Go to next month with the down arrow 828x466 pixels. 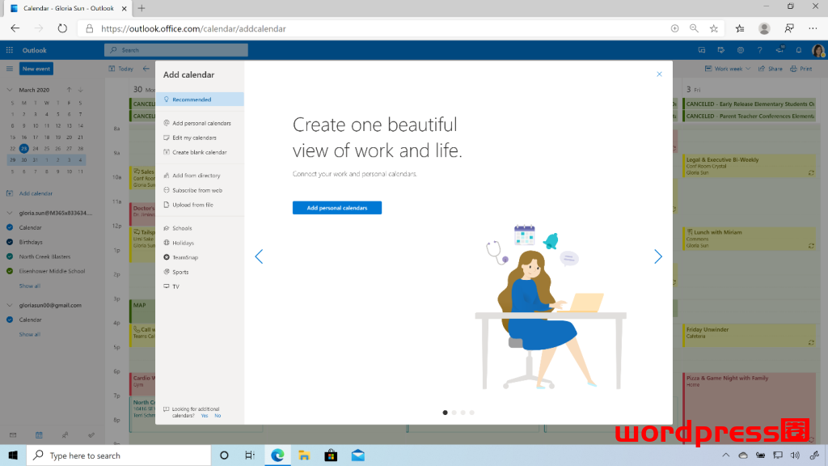coord(81,90)
